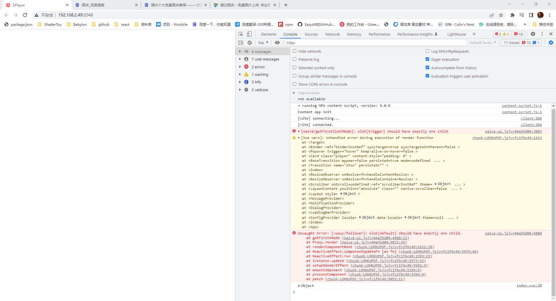The width and height of the screenshot is (556, 301).
Task: Click the live expression eye icon
Action: 277,43
